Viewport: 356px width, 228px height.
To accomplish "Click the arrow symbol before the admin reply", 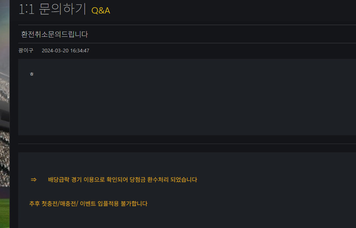I will (x=33, y=180).
